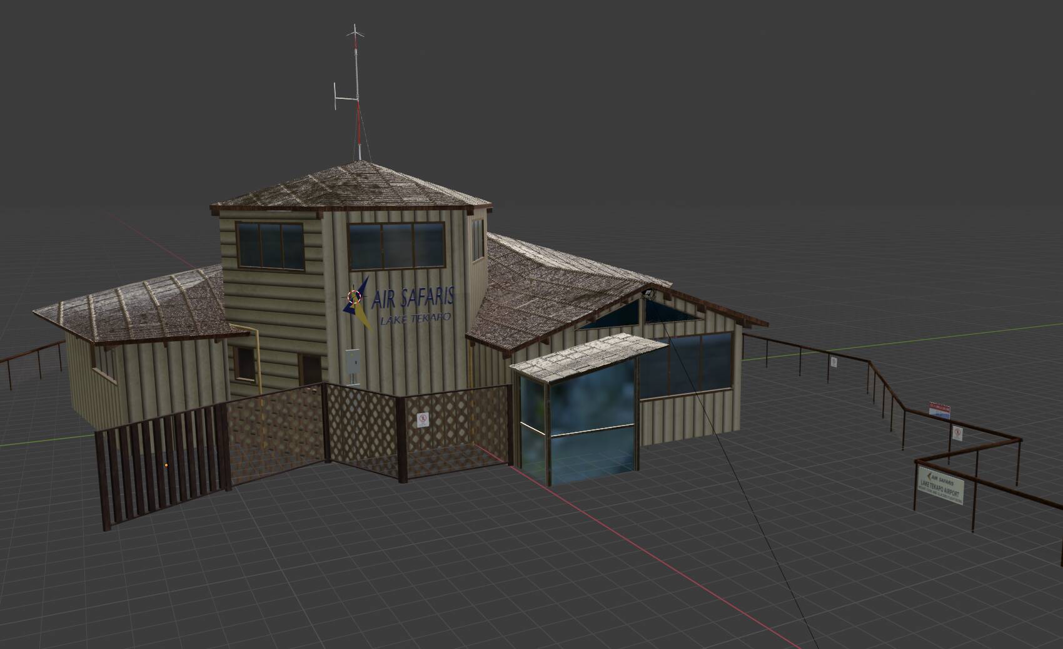Screen dimensions: 1063x649
Task: Select the small orange origin dot near the gate
Action: (x=166, y=465)
